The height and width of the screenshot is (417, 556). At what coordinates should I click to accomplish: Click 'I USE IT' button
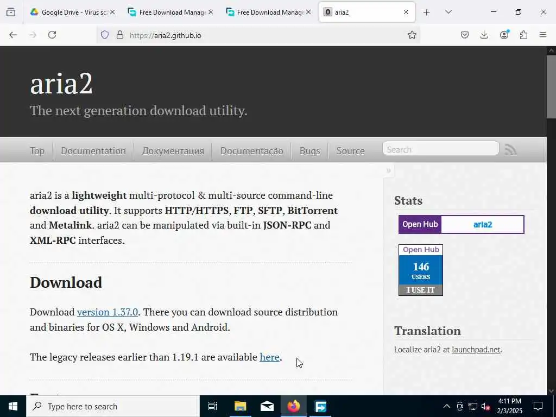[x=421, y=290]
